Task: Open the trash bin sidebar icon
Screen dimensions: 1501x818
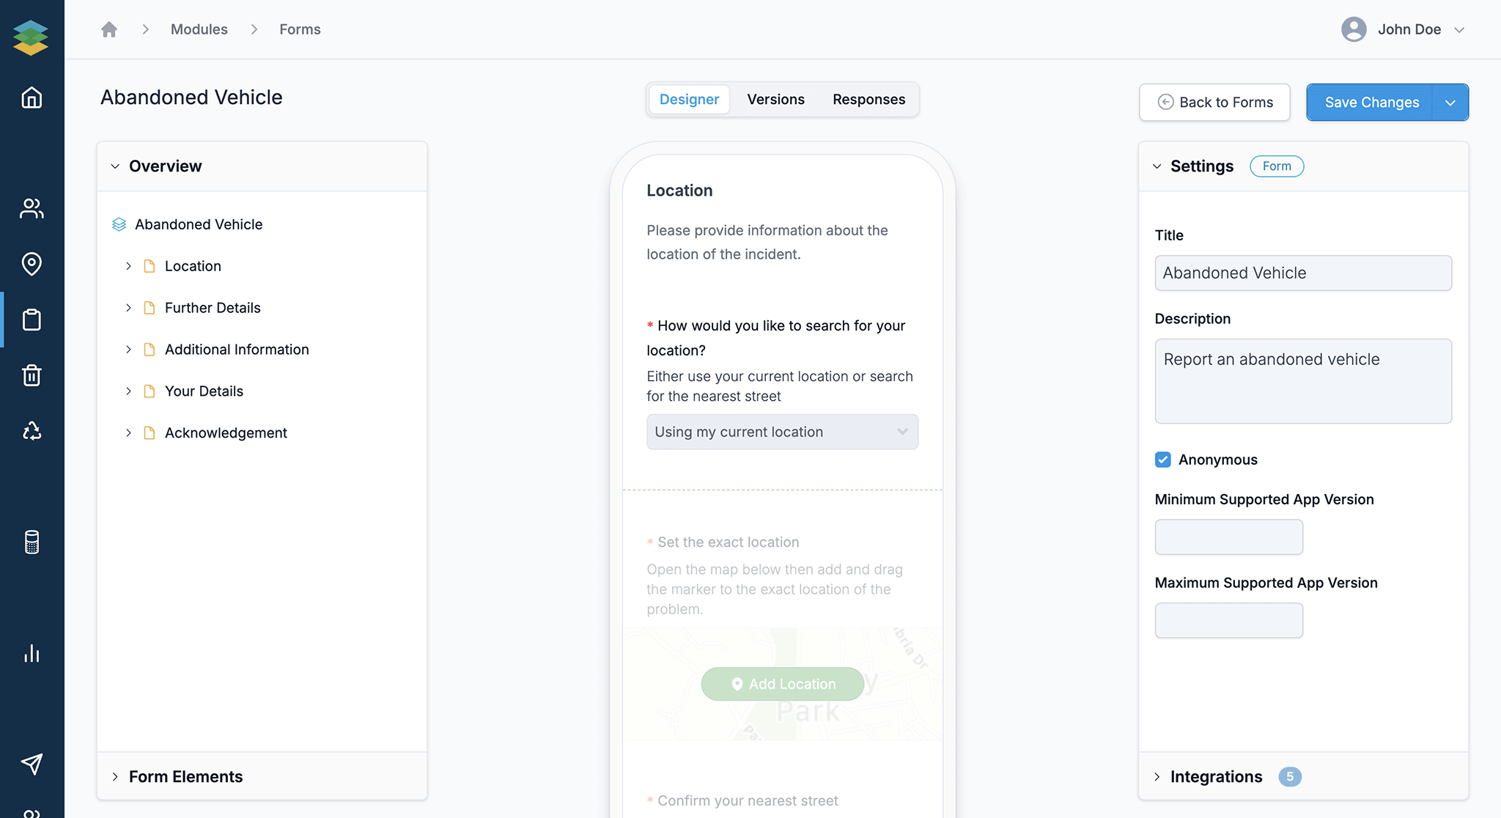Action: click(32, 375)
